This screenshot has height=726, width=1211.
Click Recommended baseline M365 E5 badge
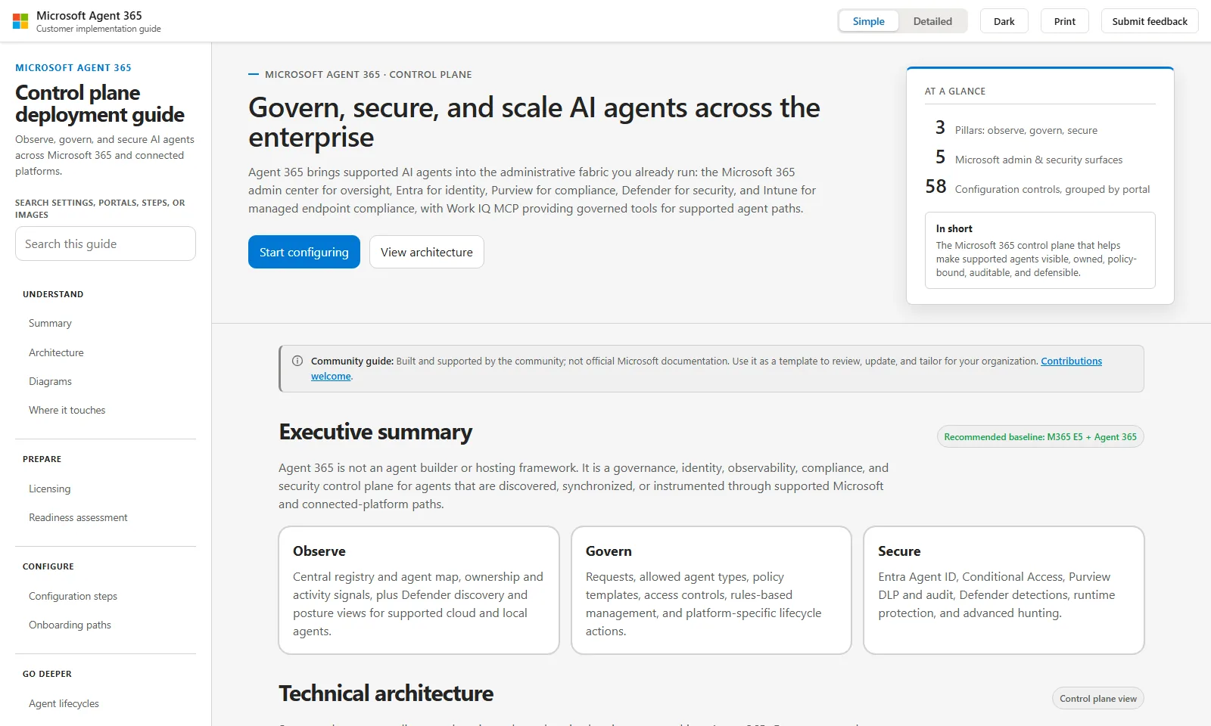[x=1040, y=436]
